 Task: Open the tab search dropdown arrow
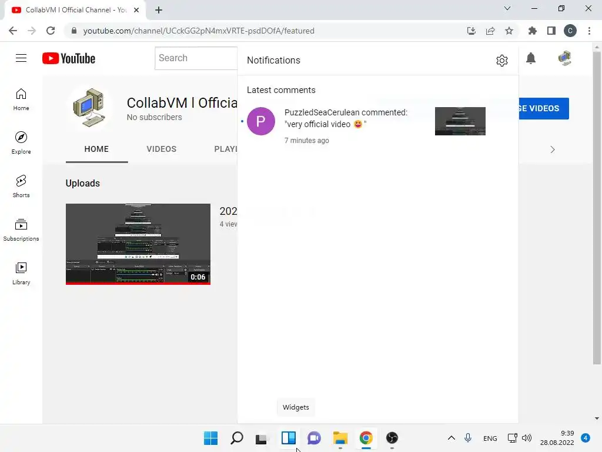coord(507,8)
